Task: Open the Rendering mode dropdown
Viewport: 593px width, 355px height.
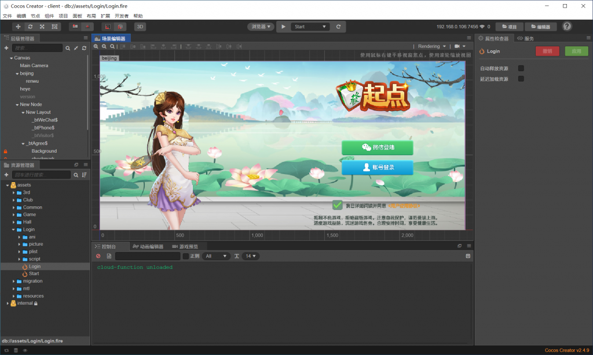Action: coord(432,46)
